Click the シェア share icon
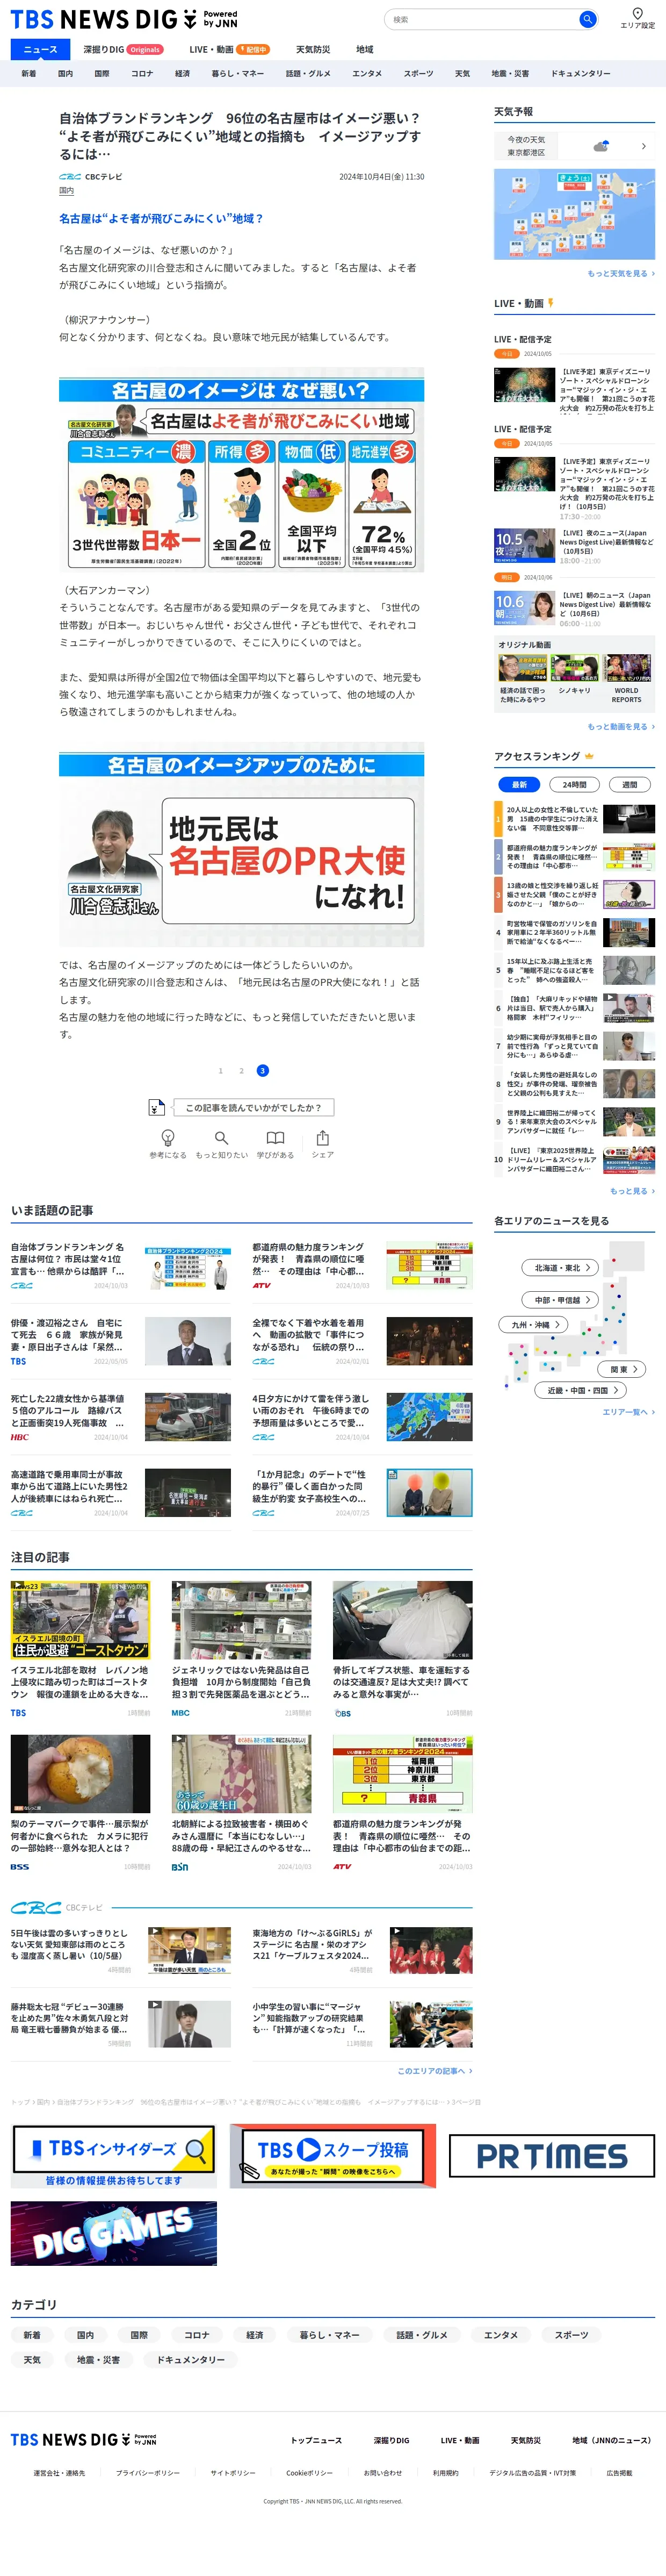This screenshot has height=2576, width=666. tap(322, 1144)
